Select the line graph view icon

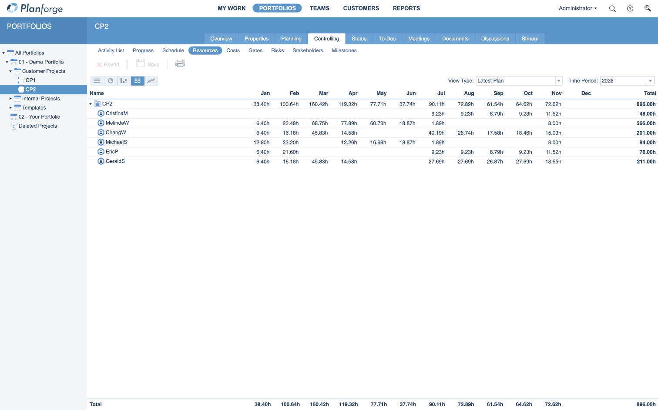pos(151,81)
